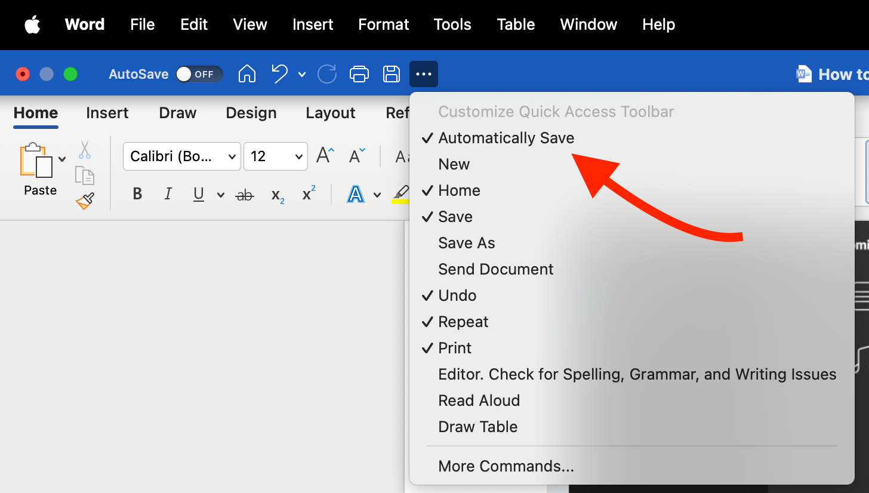
Task: Uncheck Automatically Save in menu
Action: (506, 138)
